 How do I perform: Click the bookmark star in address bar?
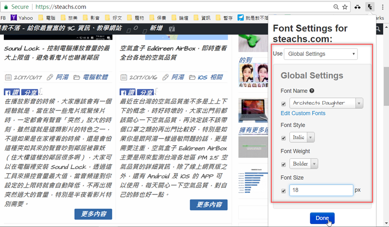345,7
